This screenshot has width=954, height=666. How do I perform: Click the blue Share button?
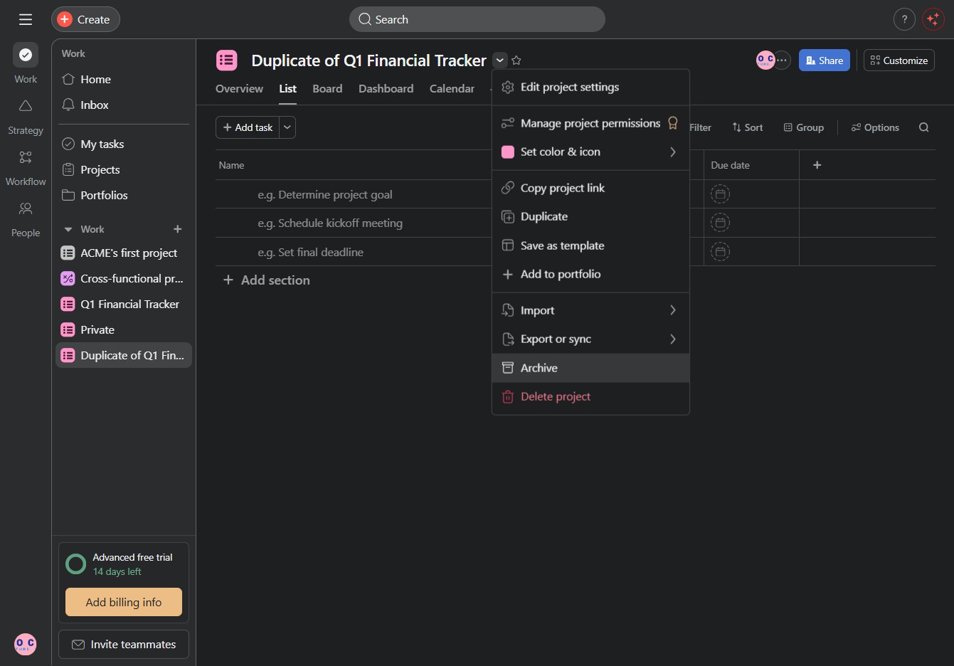click(x=825, y=60)
